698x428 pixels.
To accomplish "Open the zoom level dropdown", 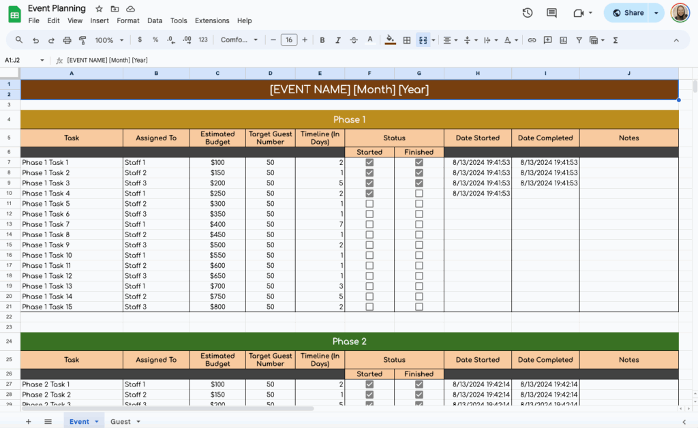I will pos(109,40).
